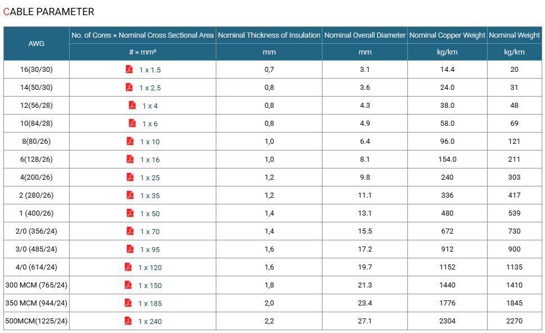
Task: Click the Nominal Thickness of Insulation header
Action: point(269,35)
